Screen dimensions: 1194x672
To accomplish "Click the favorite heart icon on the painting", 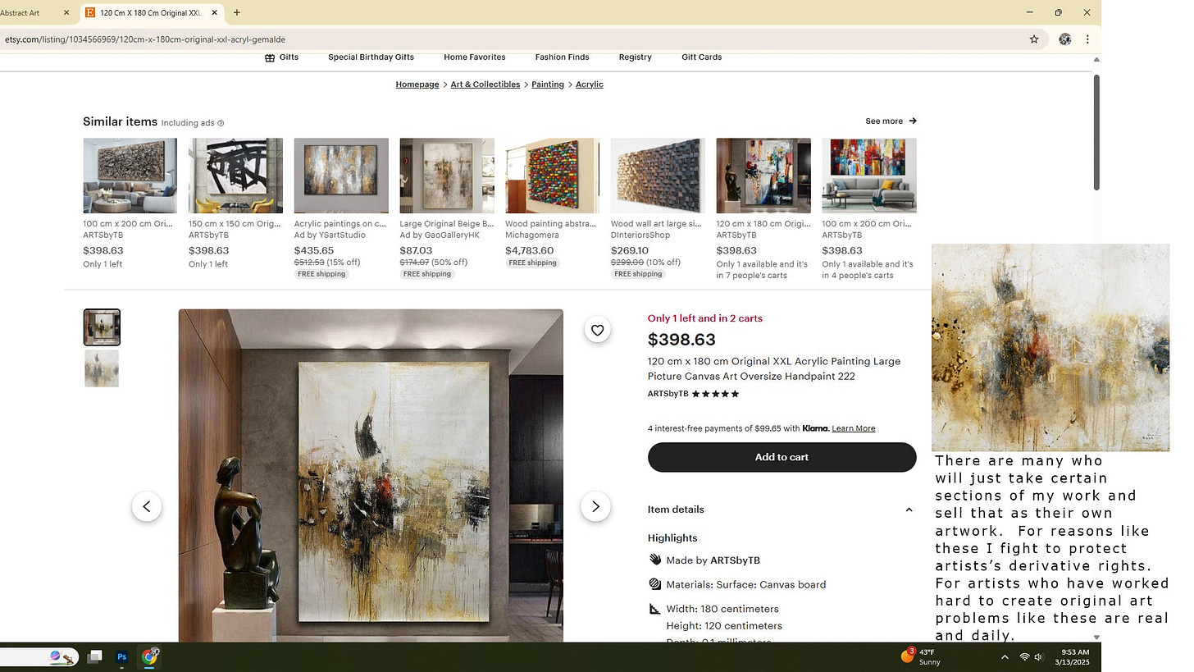I will [x=597, y=330].
